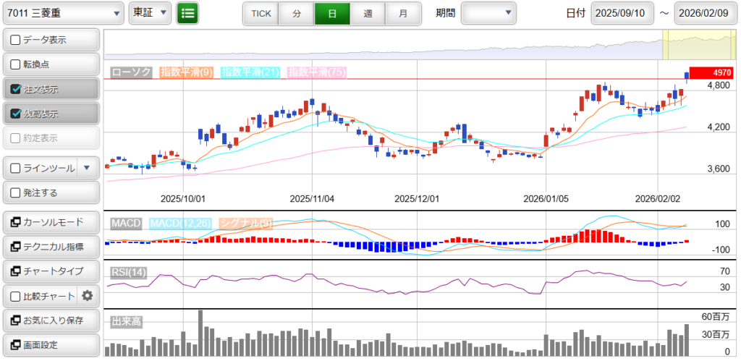Select the 週 weekly interval tab
This screenshot has width=741, height=361.
(368, 13)
